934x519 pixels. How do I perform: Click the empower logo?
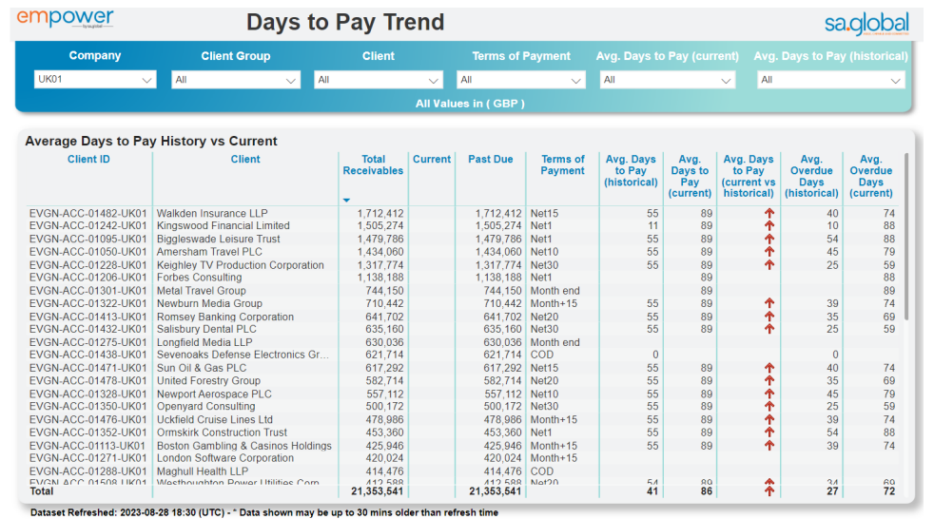pyautogui.click(x=65, y=18)
